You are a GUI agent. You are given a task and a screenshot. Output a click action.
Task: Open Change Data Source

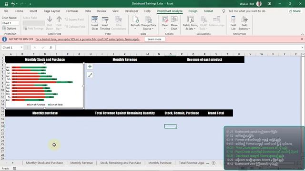coord(148,23)
